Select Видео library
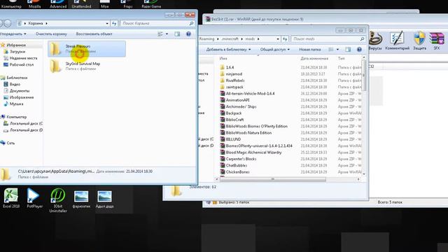Screen dimensions: 448x252 (x=15, y=84)
